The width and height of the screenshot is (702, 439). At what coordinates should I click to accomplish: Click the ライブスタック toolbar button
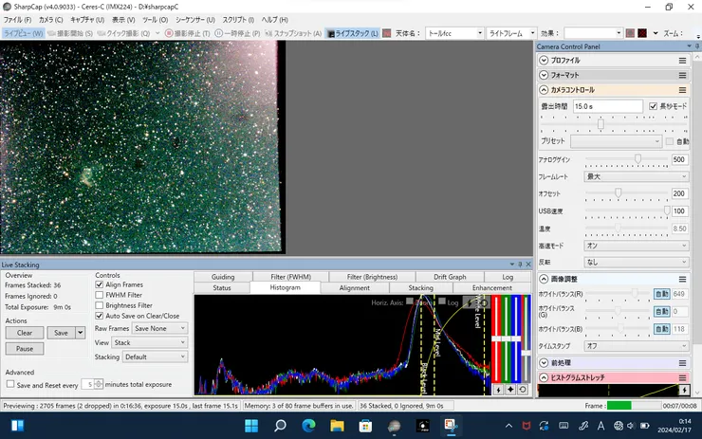point(353,33)
